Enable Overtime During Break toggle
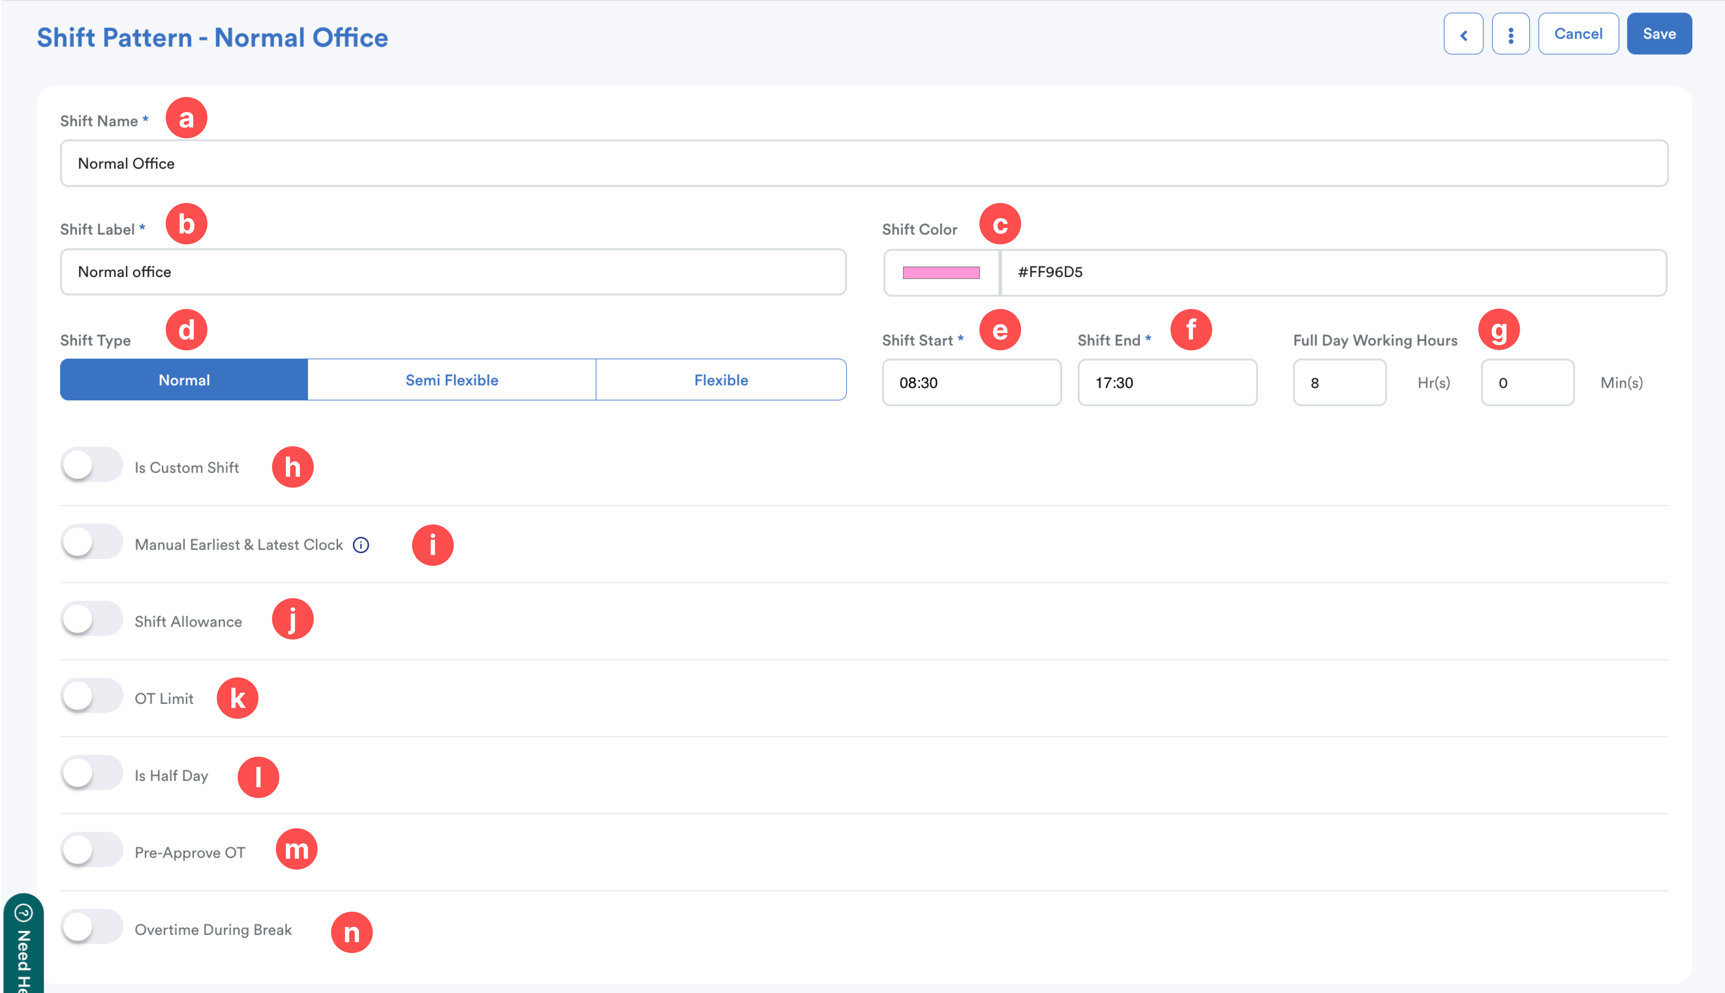Viewport: 1725px width, 993px height. tap(91, 928)
